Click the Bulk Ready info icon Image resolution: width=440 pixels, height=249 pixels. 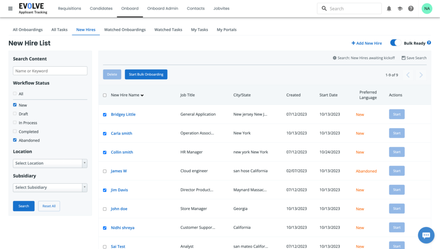(429, 43)
